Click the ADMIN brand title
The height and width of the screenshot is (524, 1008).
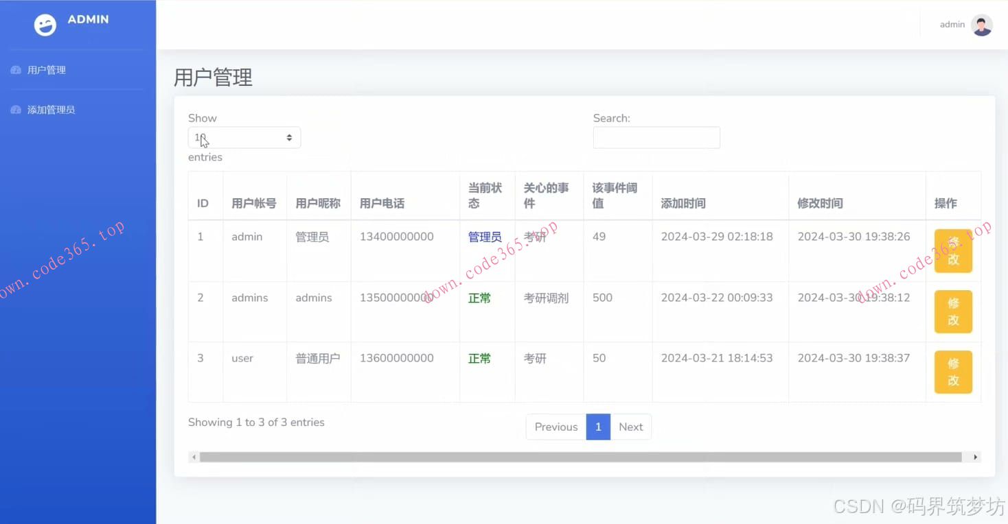click(88, 19)
